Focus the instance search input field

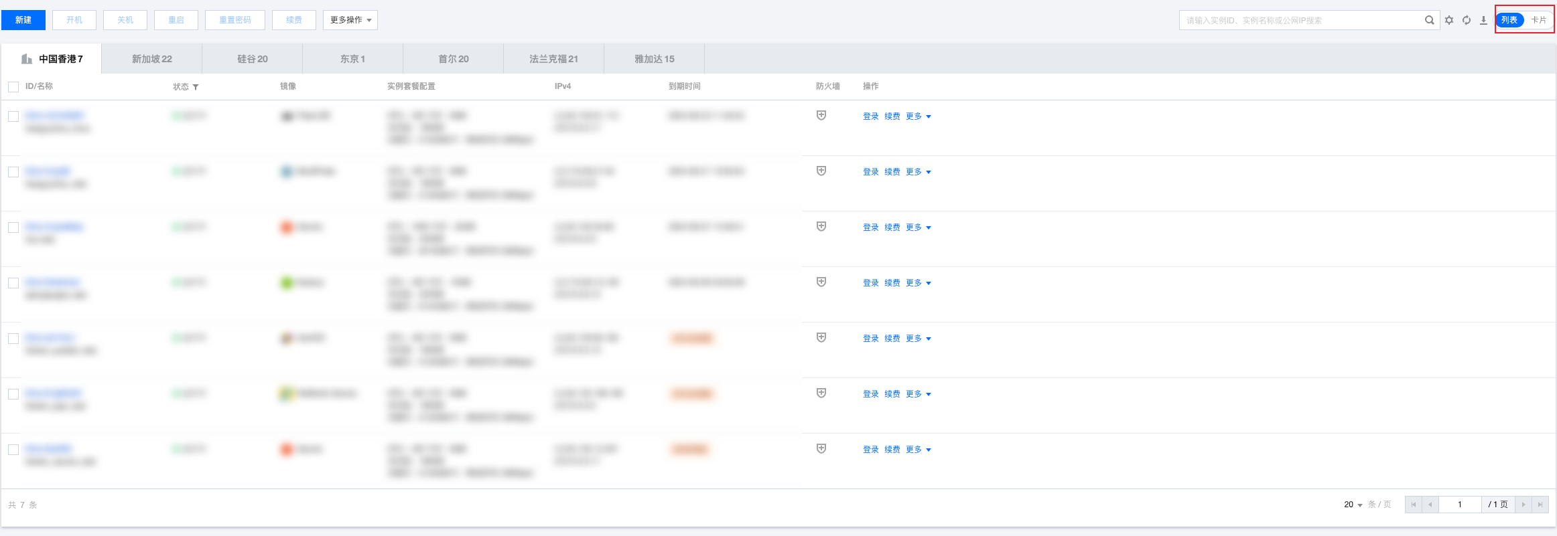[1300, 20]
